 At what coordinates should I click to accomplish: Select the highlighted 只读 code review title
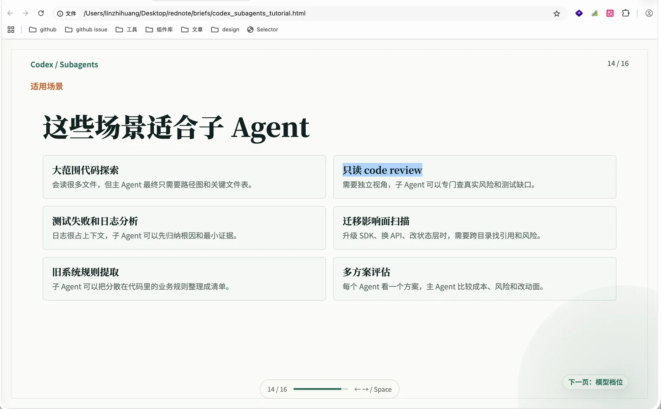382,170
